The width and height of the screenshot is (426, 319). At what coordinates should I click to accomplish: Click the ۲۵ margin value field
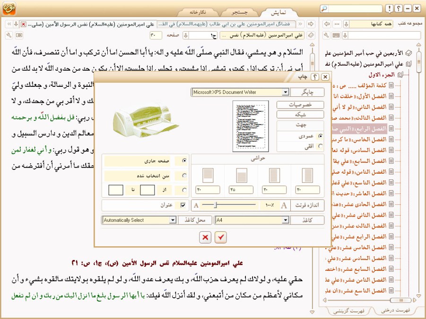tap(241, 190)
